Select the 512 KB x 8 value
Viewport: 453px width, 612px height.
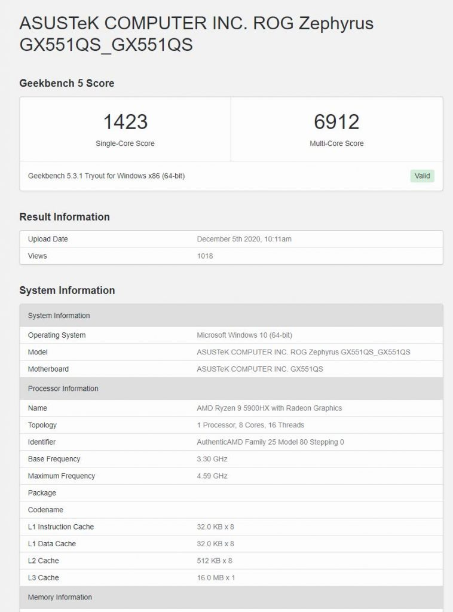[214, 561]
